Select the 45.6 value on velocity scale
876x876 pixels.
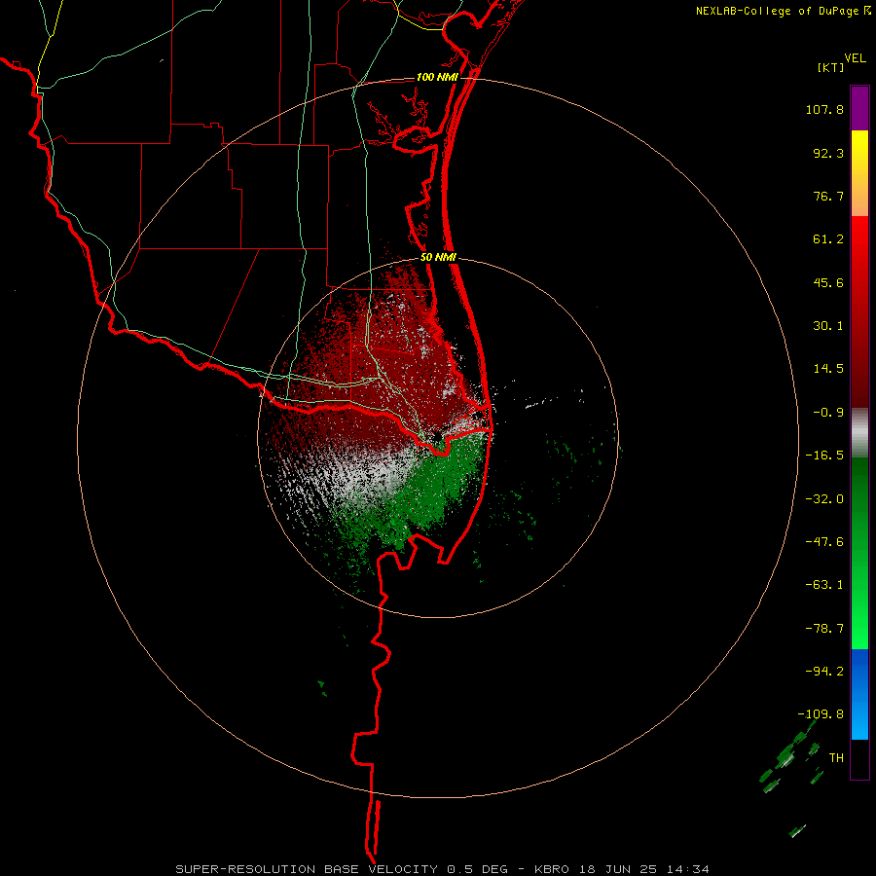click(x=828, y=282)
